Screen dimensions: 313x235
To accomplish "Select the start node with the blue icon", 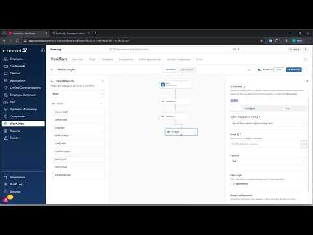I will tap(176, 84).
